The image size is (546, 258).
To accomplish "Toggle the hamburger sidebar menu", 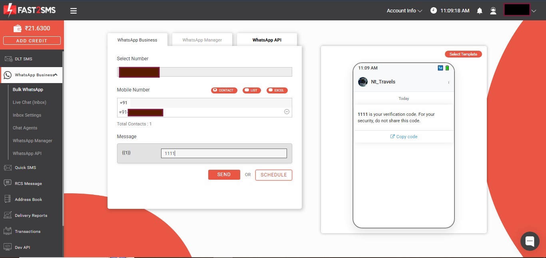I will pyautogui.click(x=74, y=11).
